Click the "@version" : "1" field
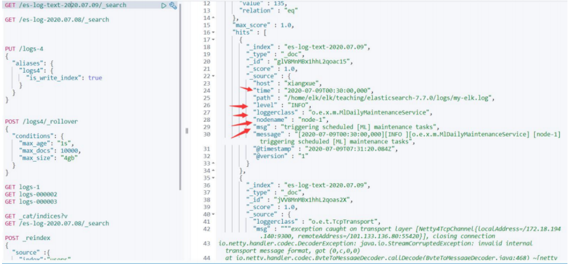 (x=280, y=156)
